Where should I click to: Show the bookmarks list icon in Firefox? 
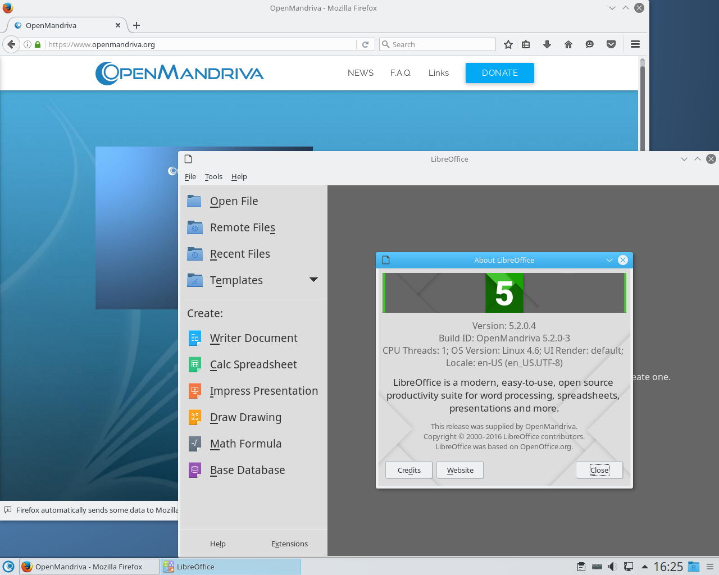pyautogui.click(x=526, y=44)
